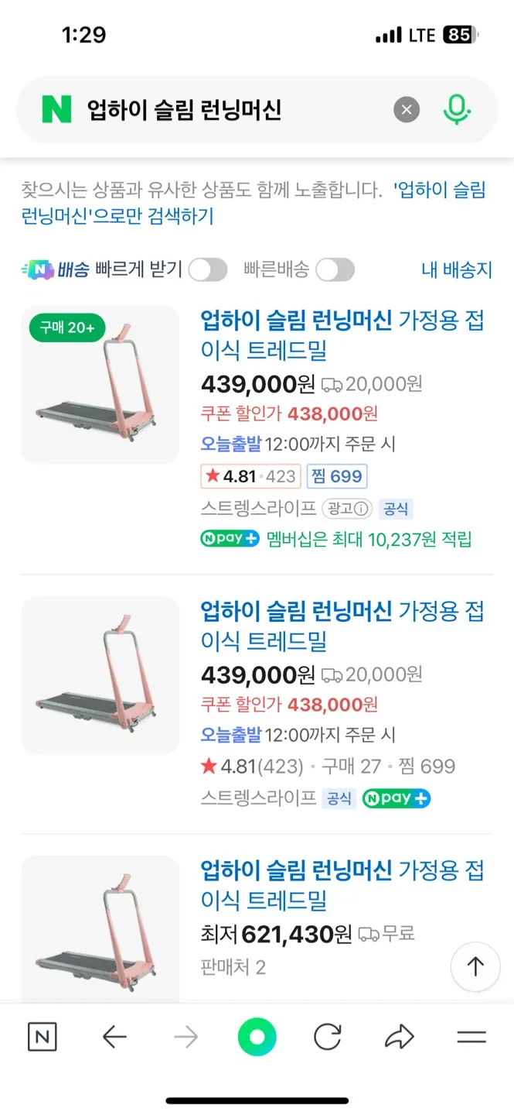Start voice search with microphone icon

(x=457, y=110)
